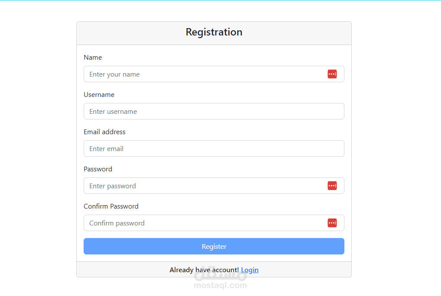Click the 'Confirm password' text box
The width and height of the screenshot is (441, 296).
point(204,223)
